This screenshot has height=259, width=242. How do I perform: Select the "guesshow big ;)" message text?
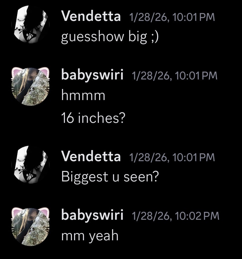[x=110, y=37]
